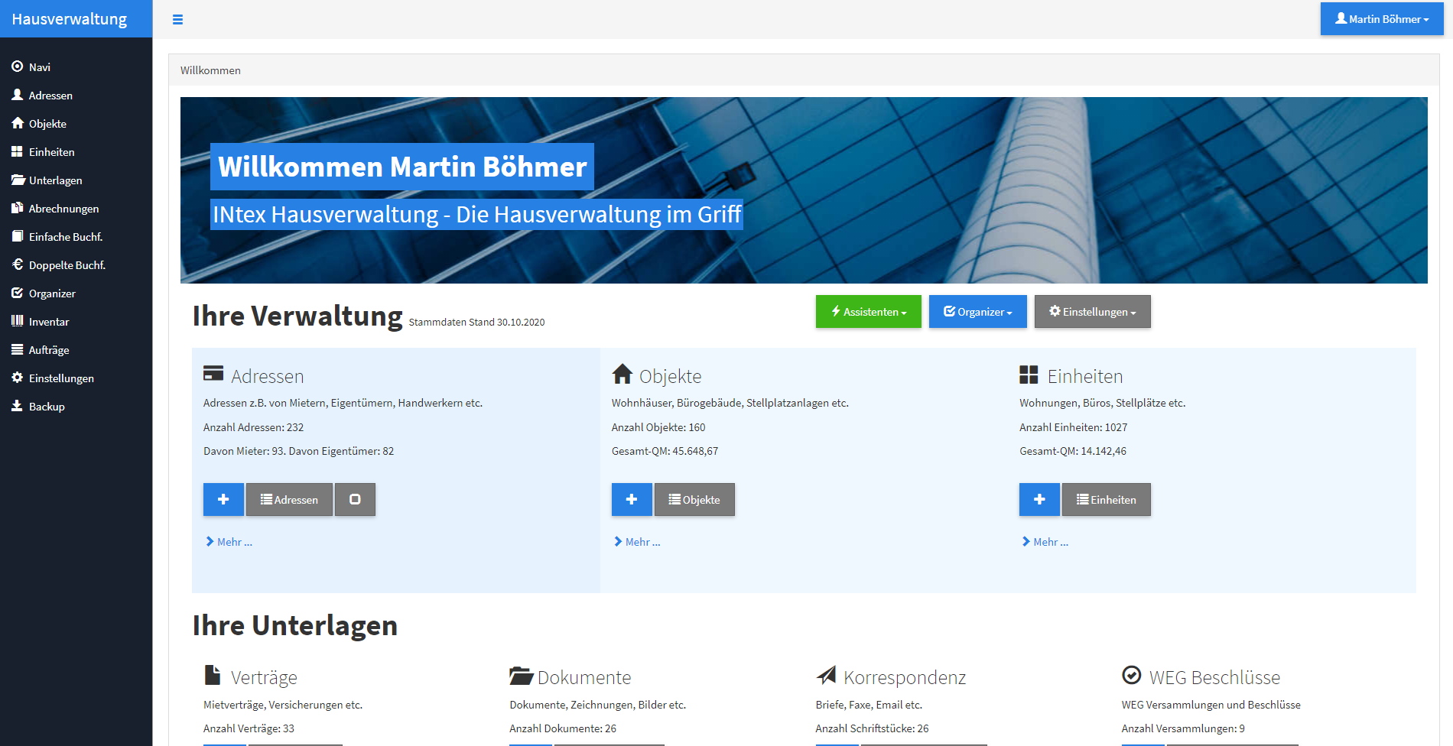Expand Mehr link under Einheiten

[x=1045, y=542]
